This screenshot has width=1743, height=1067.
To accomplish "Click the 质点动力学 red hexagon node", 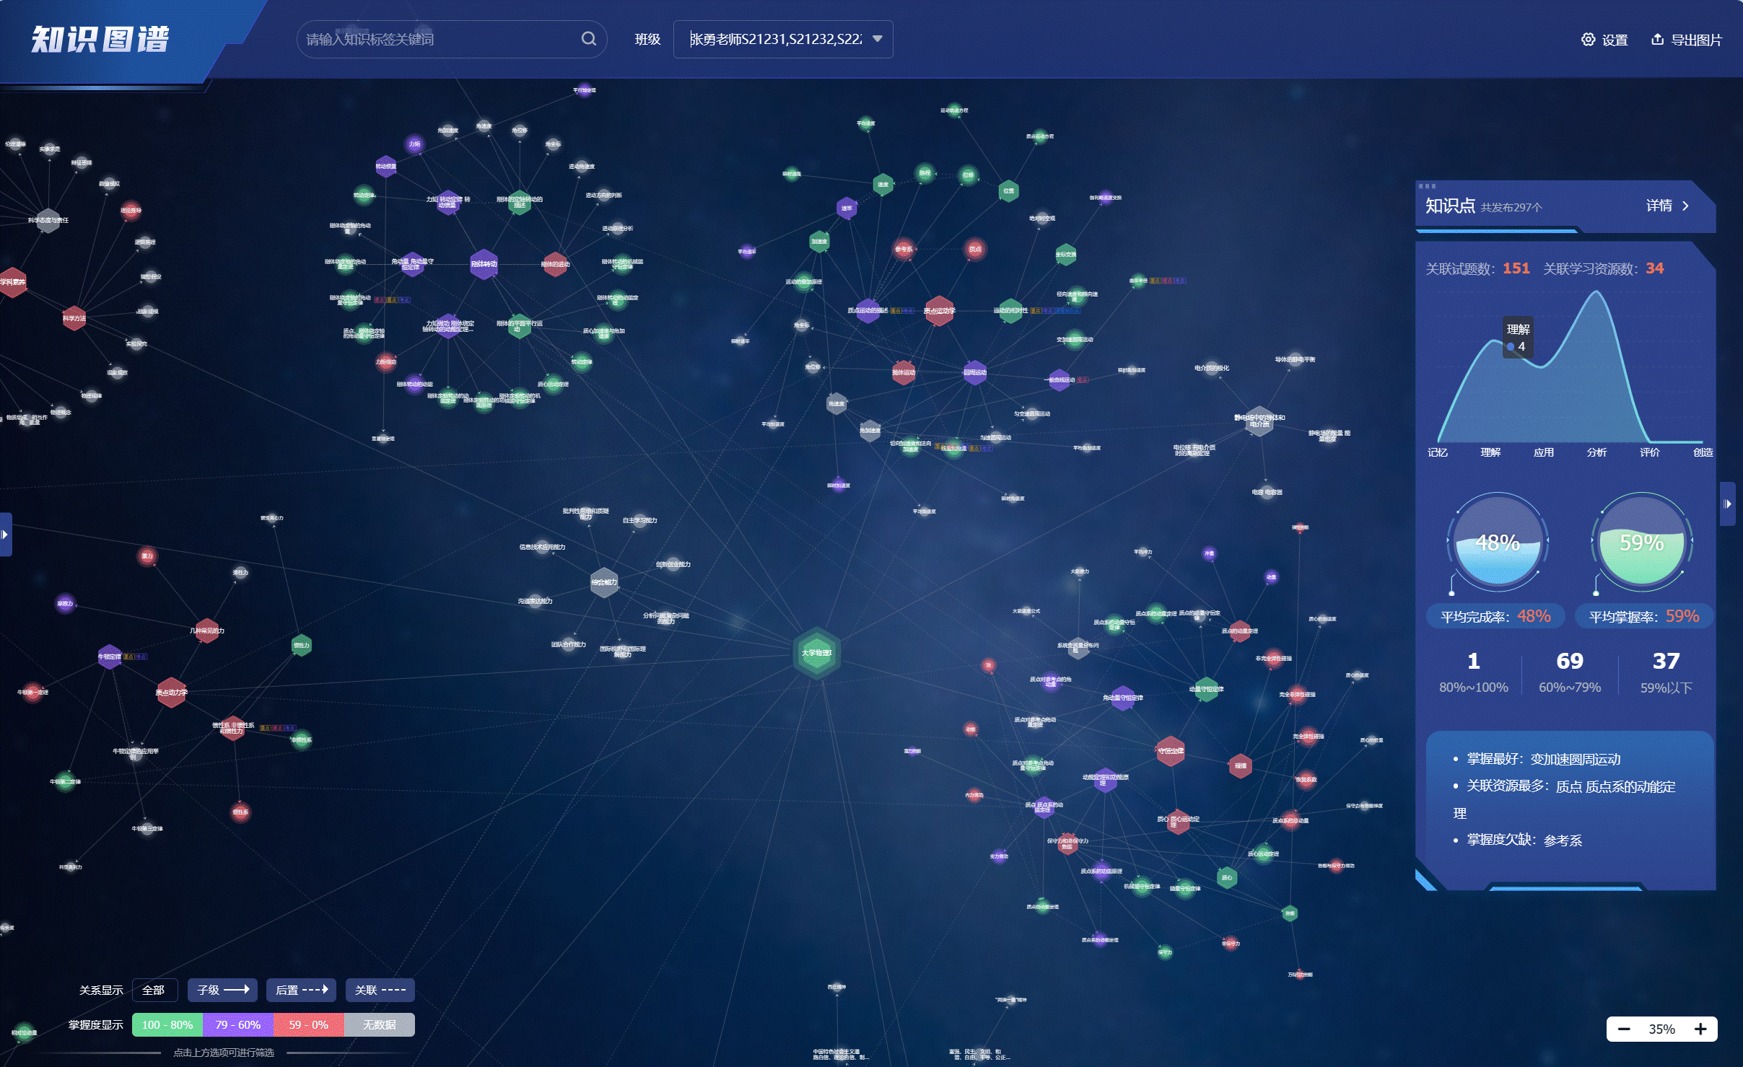I will [x=171, y=693].
